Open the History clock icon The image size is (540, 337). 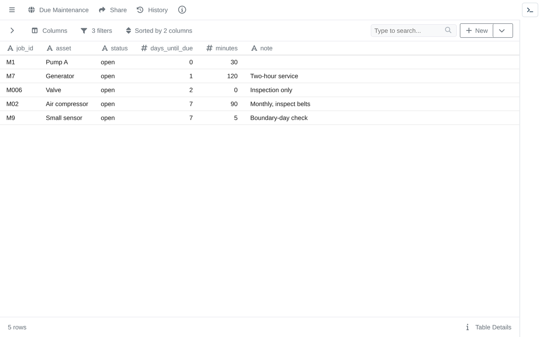pos(140,10)
